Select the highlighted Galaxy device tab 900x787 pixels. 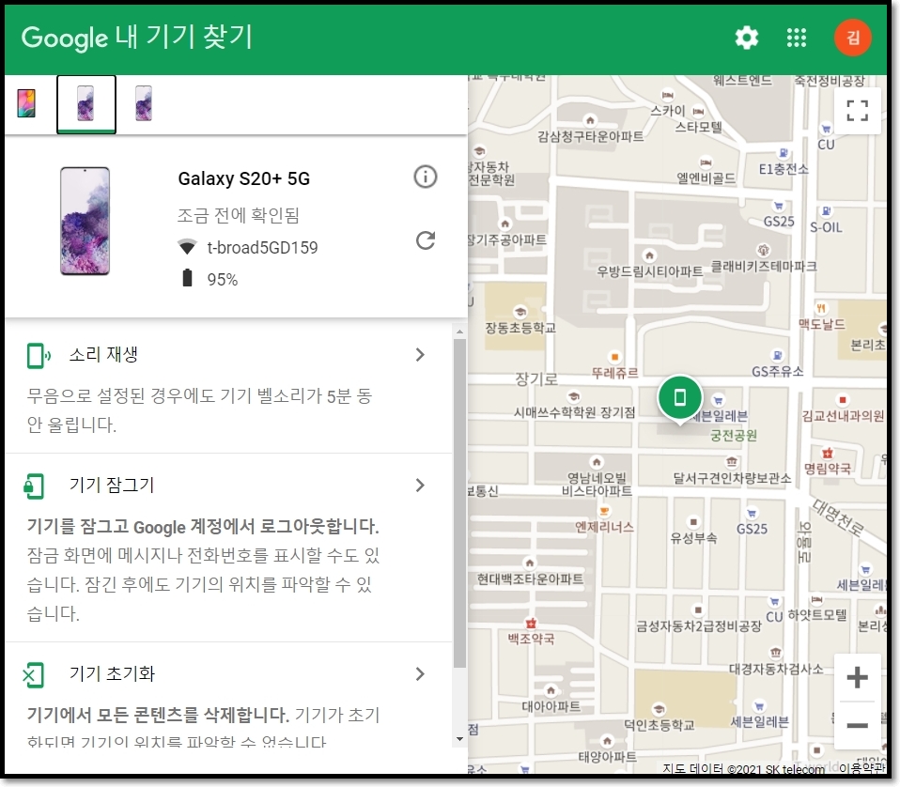(86, 104)
